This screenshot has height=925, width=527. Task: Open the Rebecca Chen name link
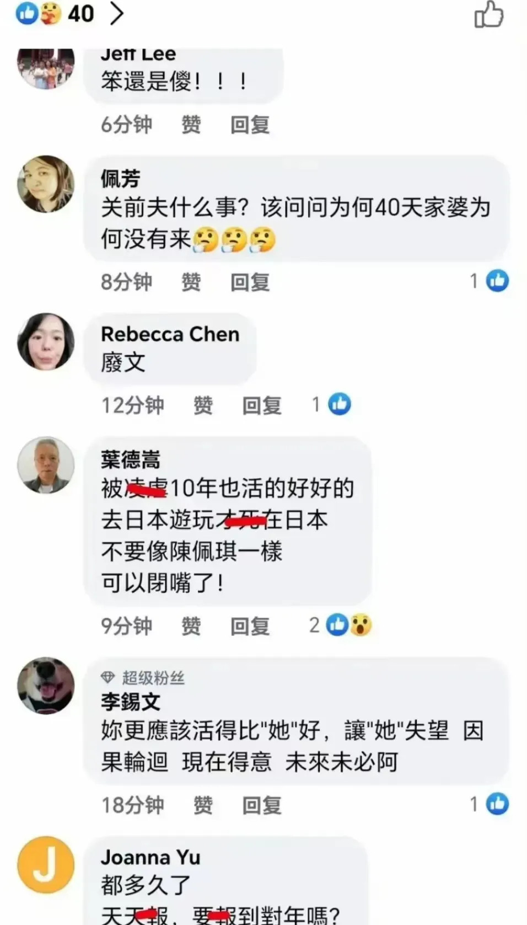click(170, 334)
